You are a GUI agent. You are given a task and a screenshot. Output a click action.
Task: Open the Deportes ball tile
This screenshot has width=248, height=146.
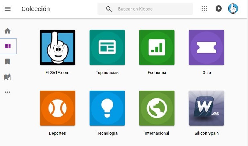[x=57, y=108]
